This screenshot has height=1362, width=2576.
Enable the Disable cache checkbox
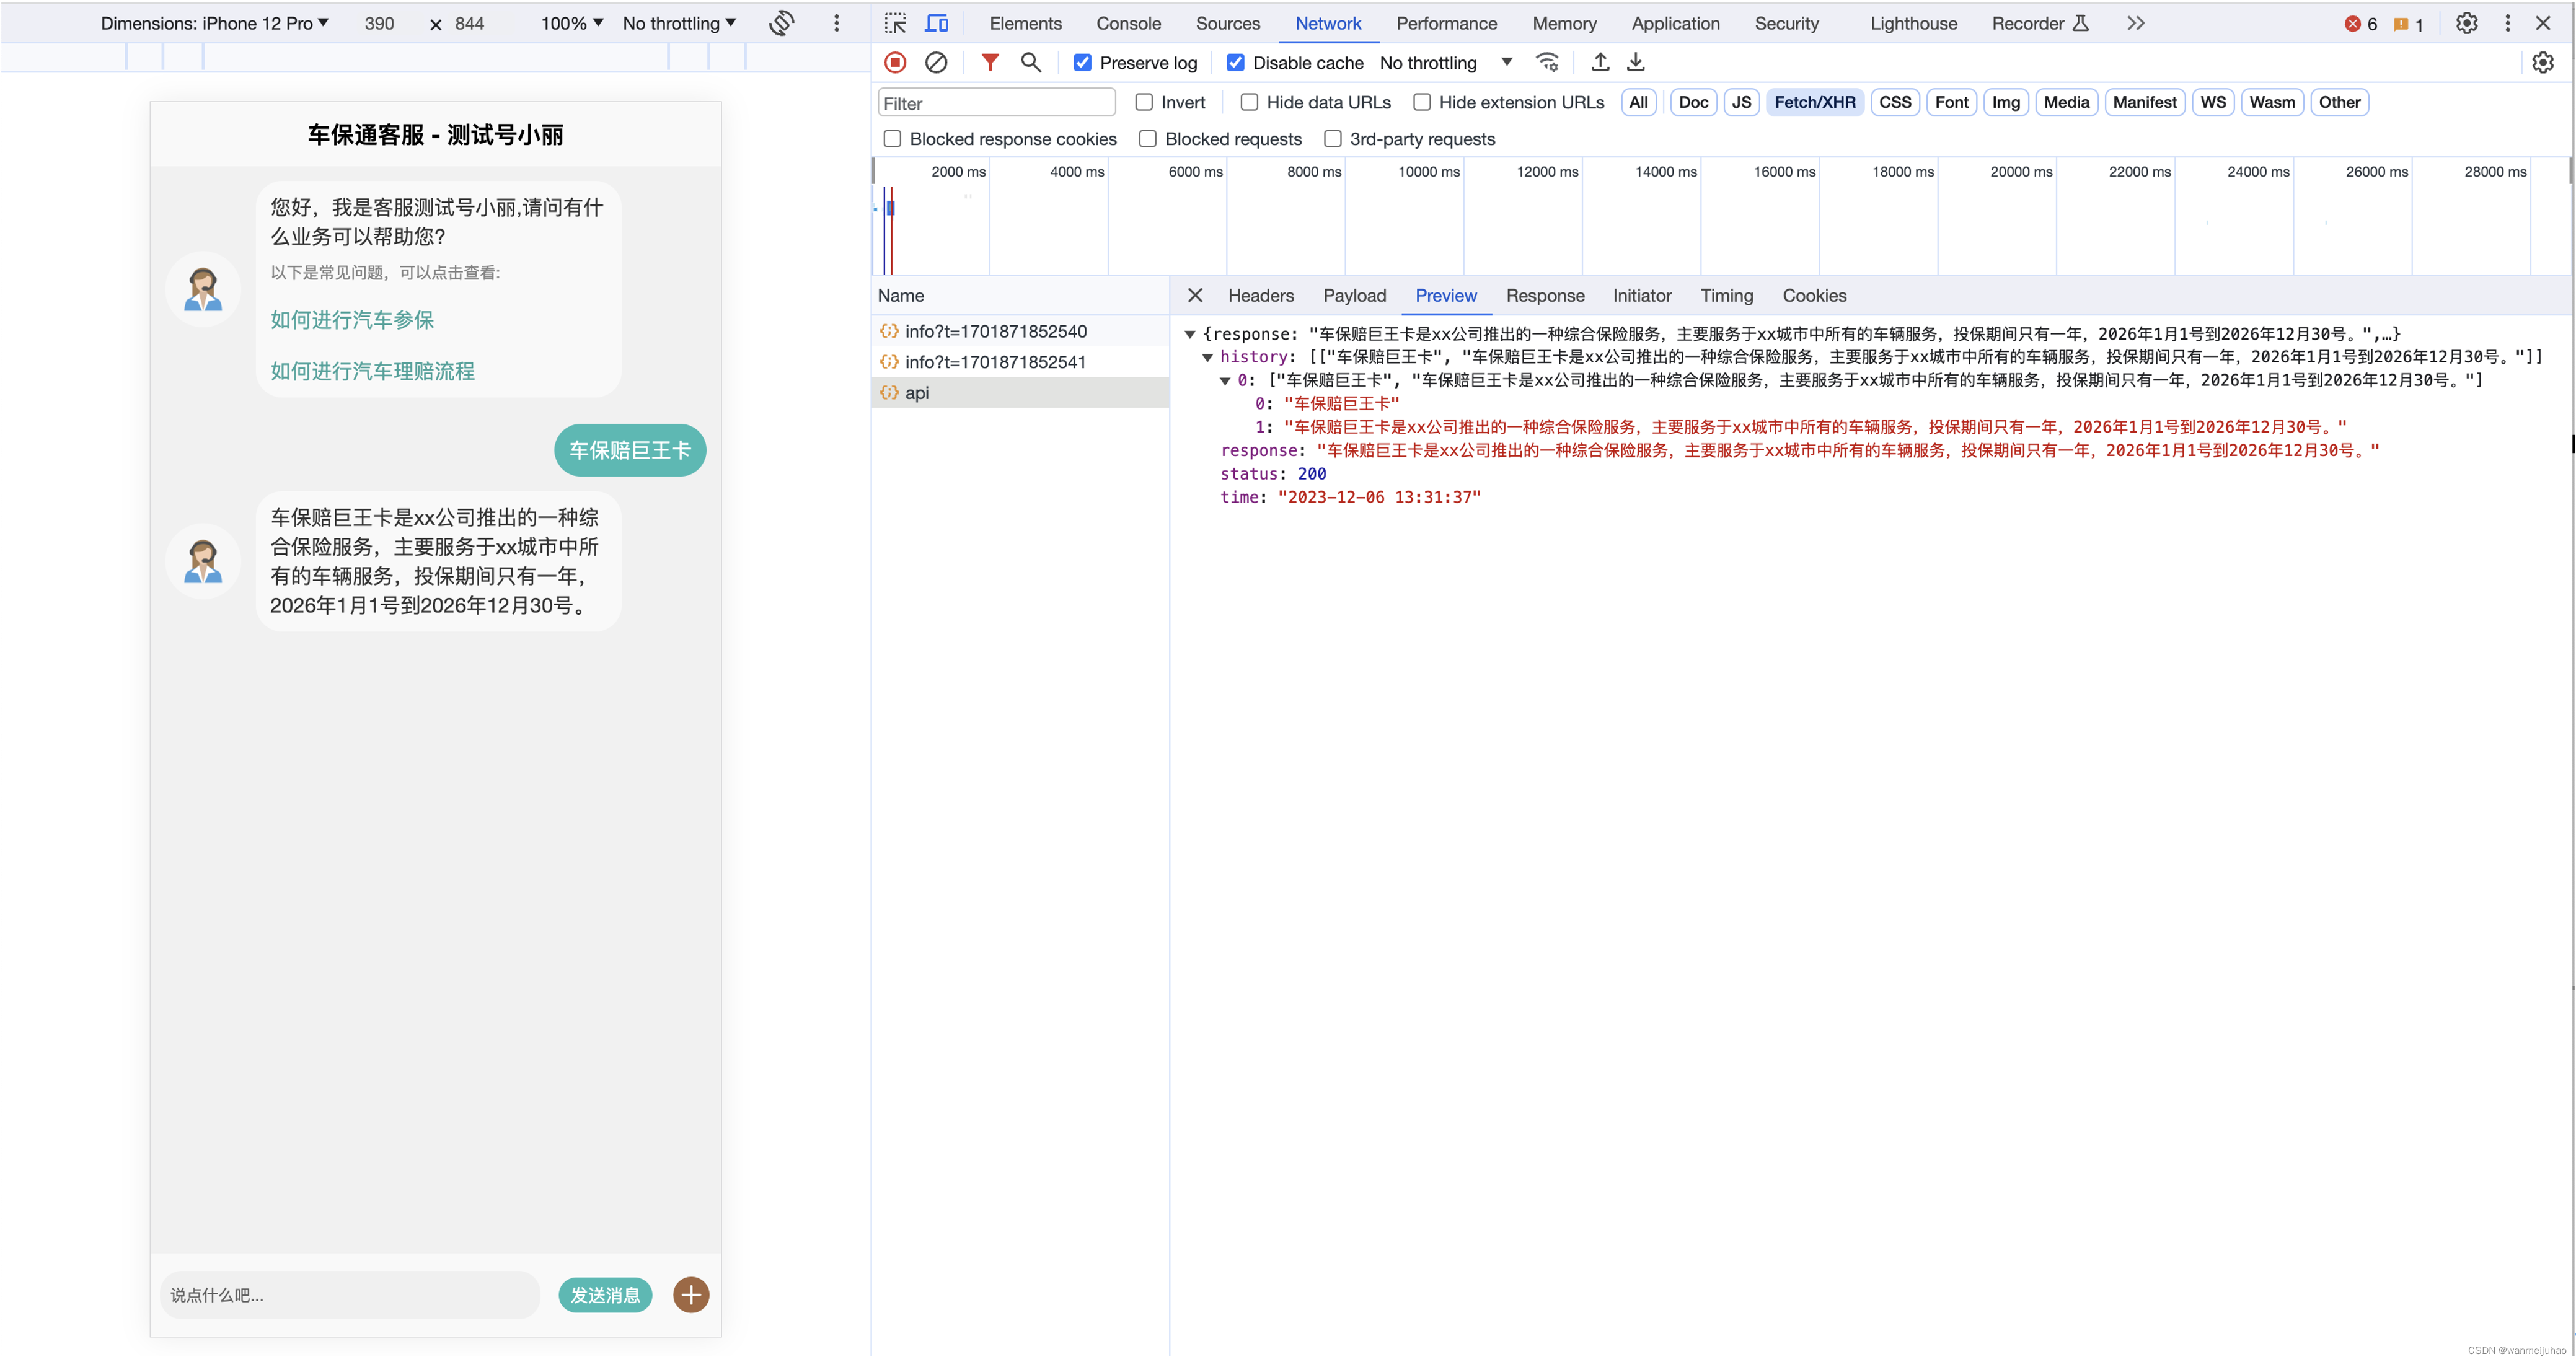click(1235, 63)
